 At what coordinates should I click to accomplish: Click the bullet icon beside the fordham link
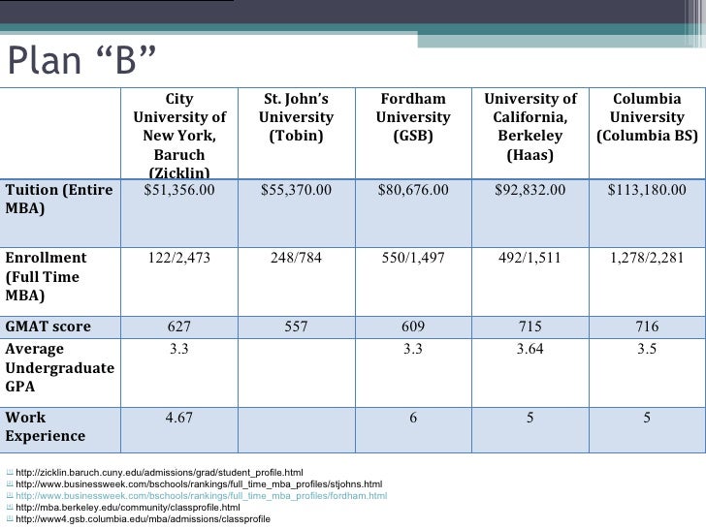10,496
